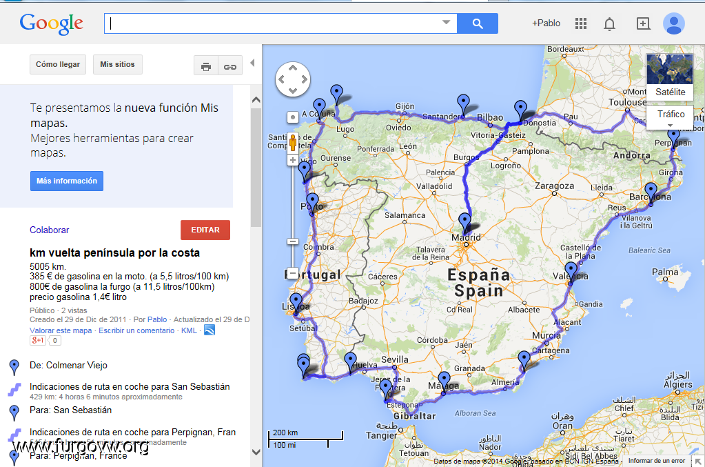
Task: Click the Cómo llegar button
Action: [58, 64]
